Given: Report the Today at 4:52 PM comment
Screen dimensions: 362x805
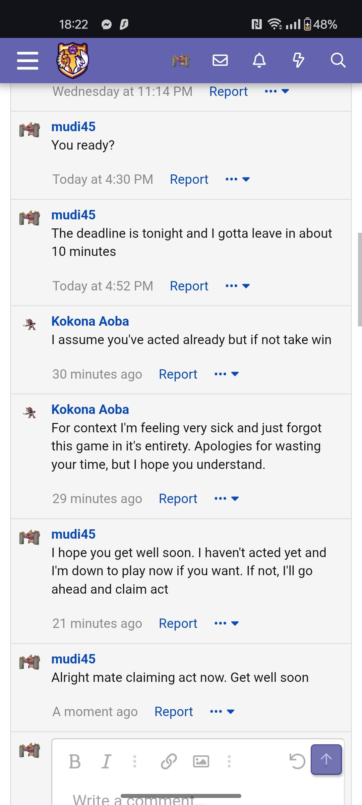Looking at the screenshot, I should click(189, 286).
